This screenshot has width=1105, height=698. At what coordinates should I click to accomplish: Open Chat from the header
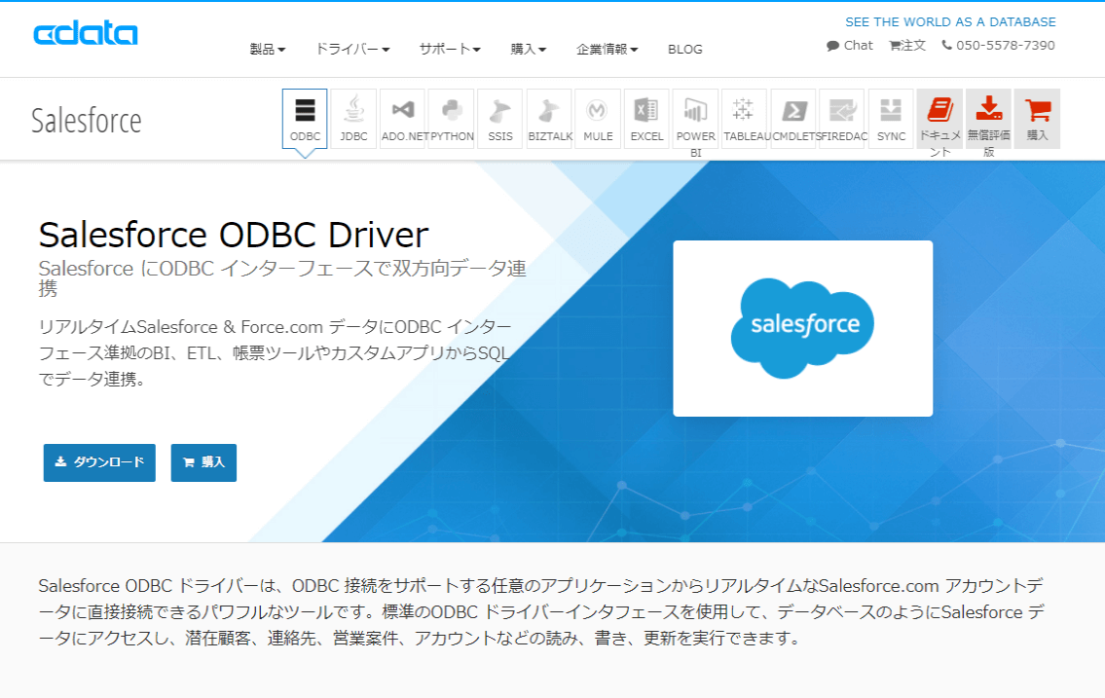(x=850, y=45)
